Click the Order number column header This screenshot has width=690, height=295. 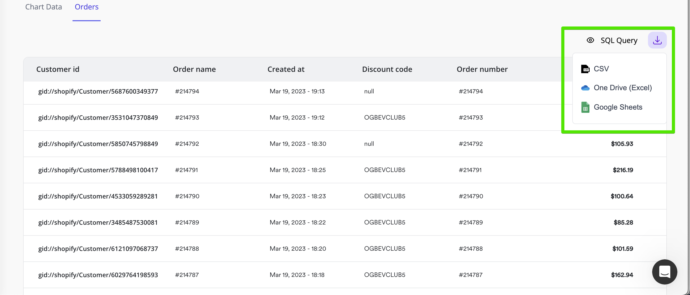(482, 69)
